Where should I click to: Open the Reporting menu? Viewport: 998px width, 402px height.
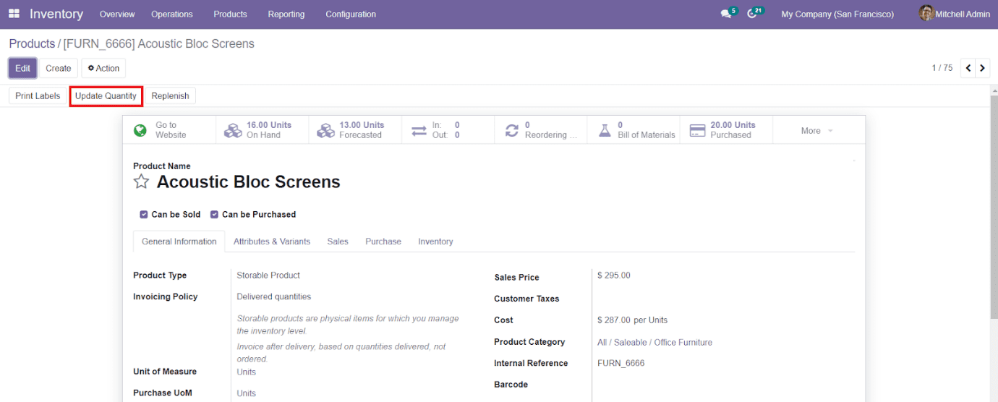[286, 14]
